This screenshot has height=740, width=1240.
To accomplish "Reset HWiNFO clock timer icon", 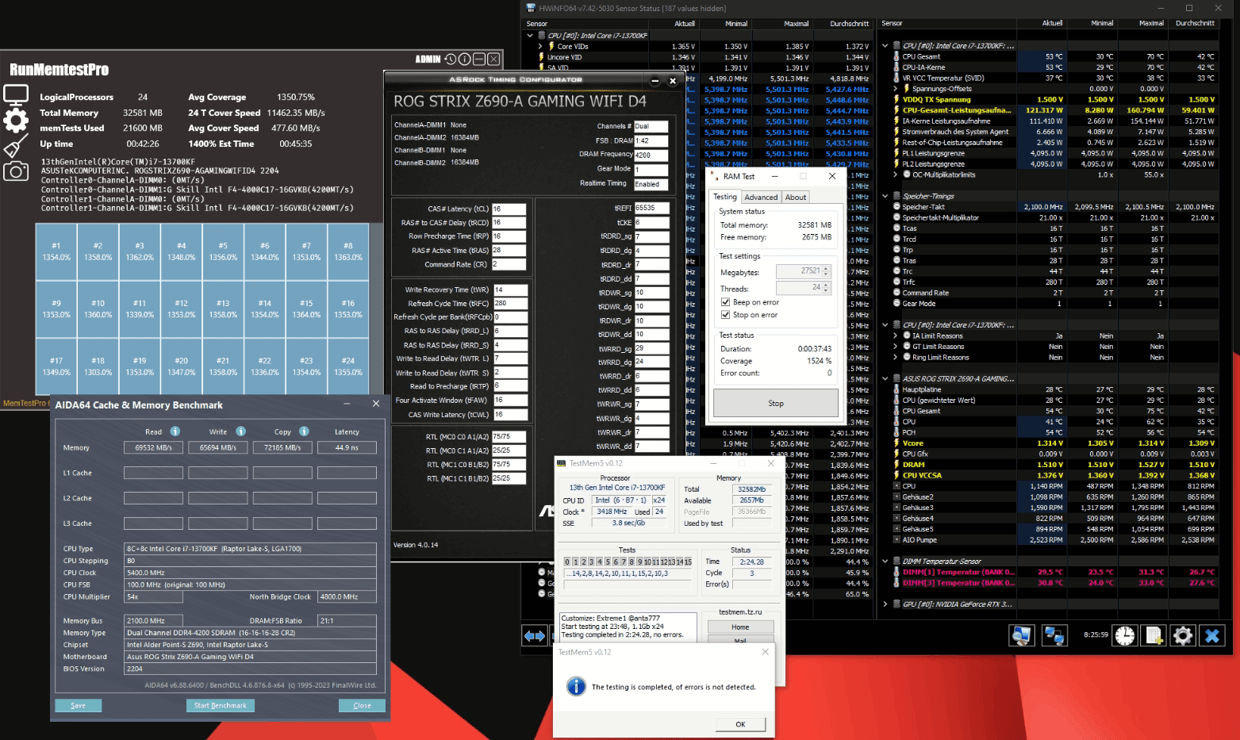I will click(1124, 635).
